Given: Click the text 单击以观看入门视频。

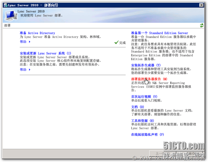Looking at the screenshot, I should [147, 101].
